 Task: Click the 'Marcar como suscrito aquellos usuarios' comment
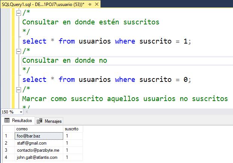click(x=125, y=99)
